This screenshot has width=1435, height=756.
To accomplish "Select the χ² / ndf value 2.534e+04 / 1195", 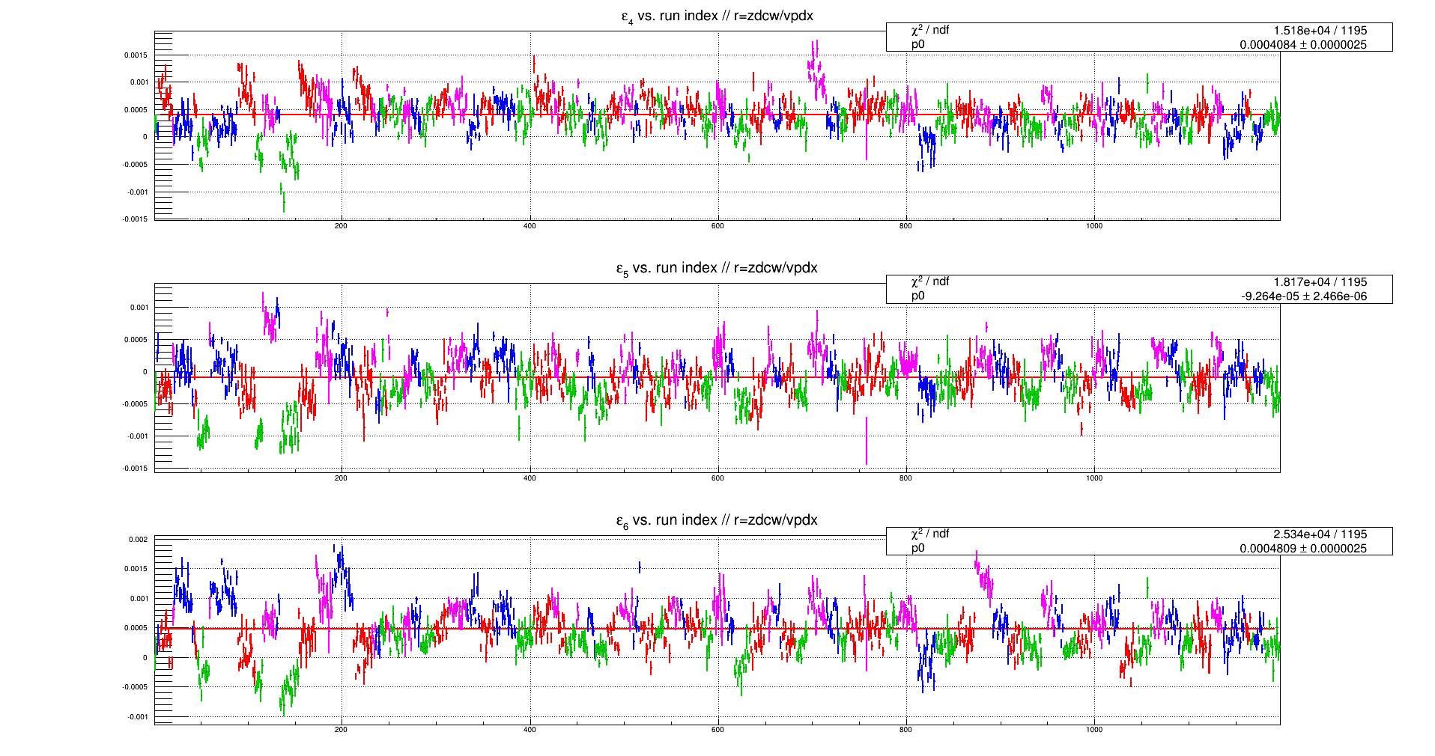I will 1320,534.
